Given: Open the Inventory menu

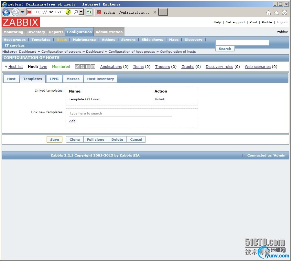Looking at the screenshot, I should pyautogui.click(x=36, y=32).
